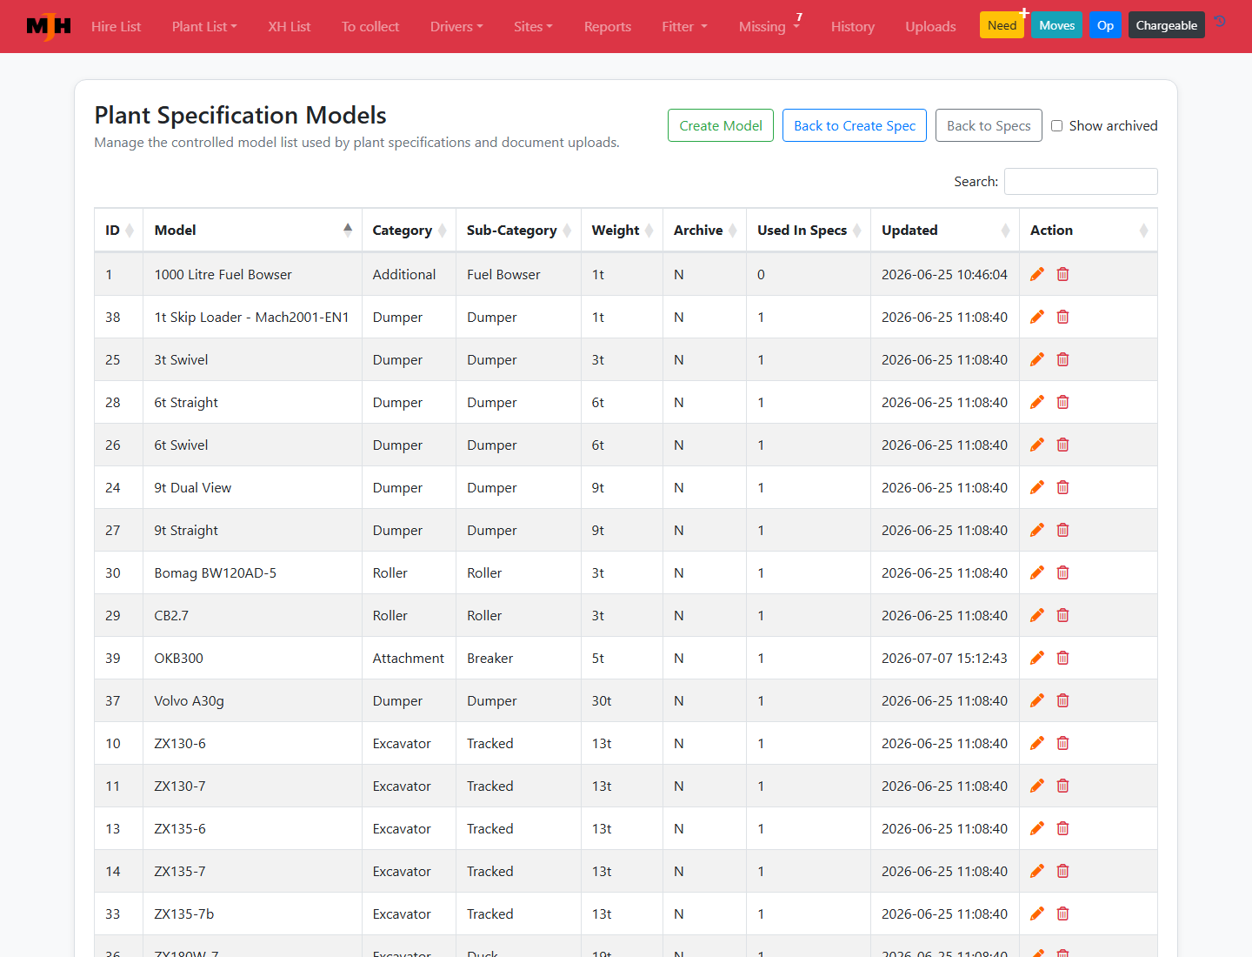The width and height of the screenshot is (1252, 957).
Task: Edit the 6t Swivel model
Action: pyautogui.click(x=1036, y=445)
